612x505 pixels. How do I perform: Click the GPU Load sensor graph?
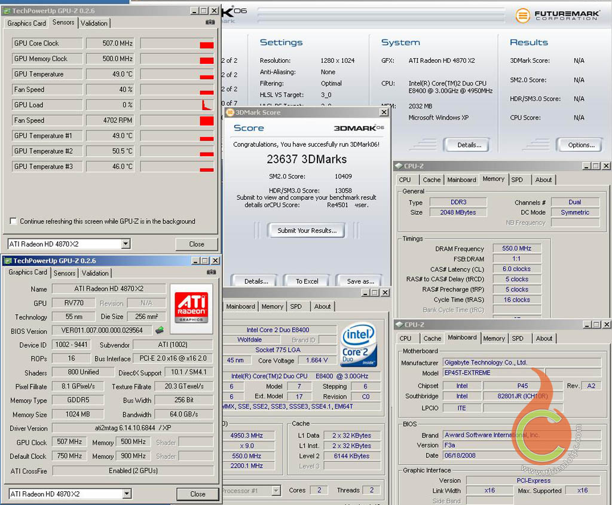(177, 105)
